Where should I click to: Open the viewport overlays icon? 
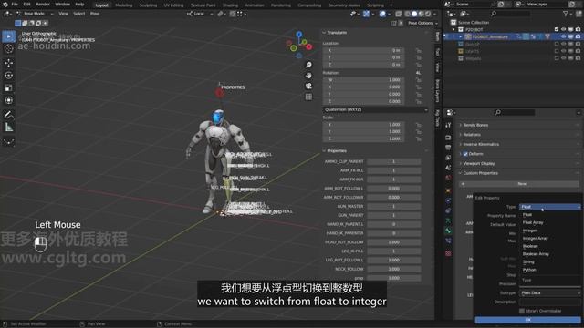[x=382, y=14]
